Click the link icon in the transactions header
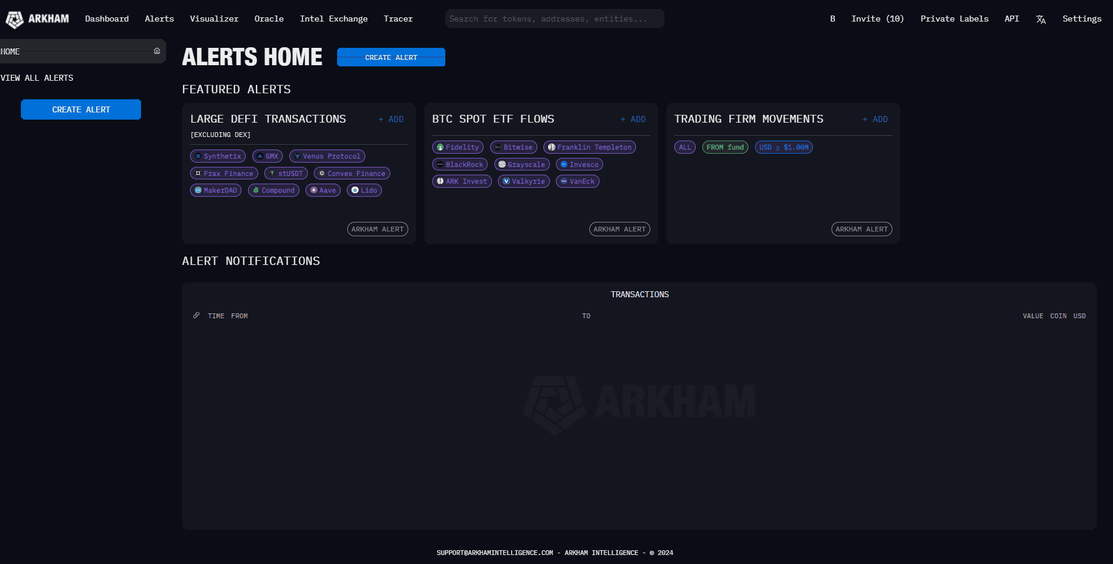The height and width of the screenshot is (564, 1113). click(x=196, y=315)
